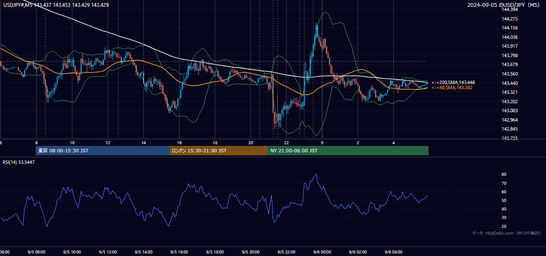The image size is (546, 256).
Task: Click hour tick 18 under price chart
Action: [x=215, y=143]
